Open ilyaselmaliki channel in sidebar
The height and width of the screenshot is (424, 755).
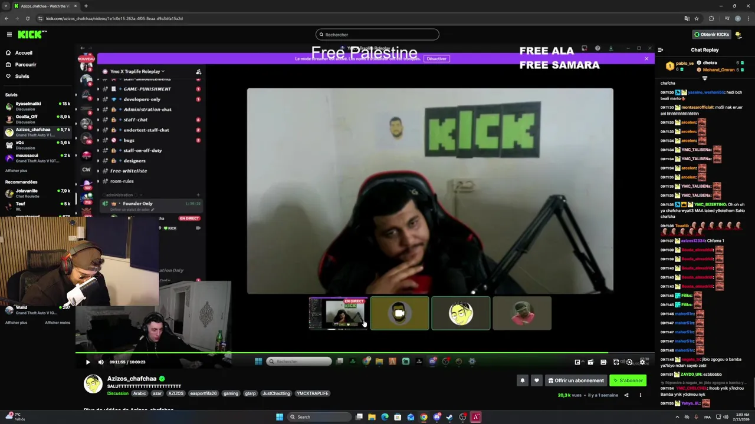(x=38, y=106)
